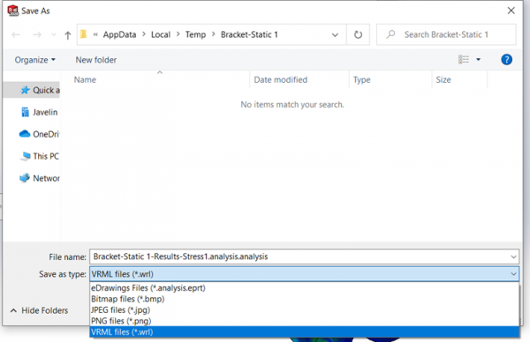The height and width of the screenshot is (342, 530).
Task: Expand the address bar history dropdown
Action: click(x=335, y=34)
